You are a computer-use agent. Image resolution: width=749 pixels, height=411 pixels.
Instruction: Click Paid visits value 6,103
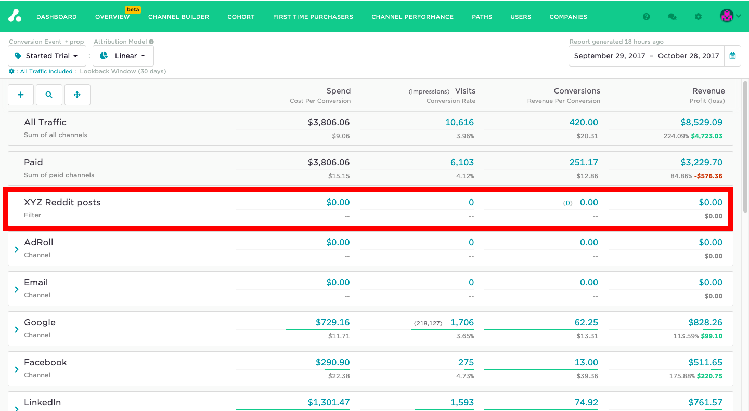[x=462, y=162]
